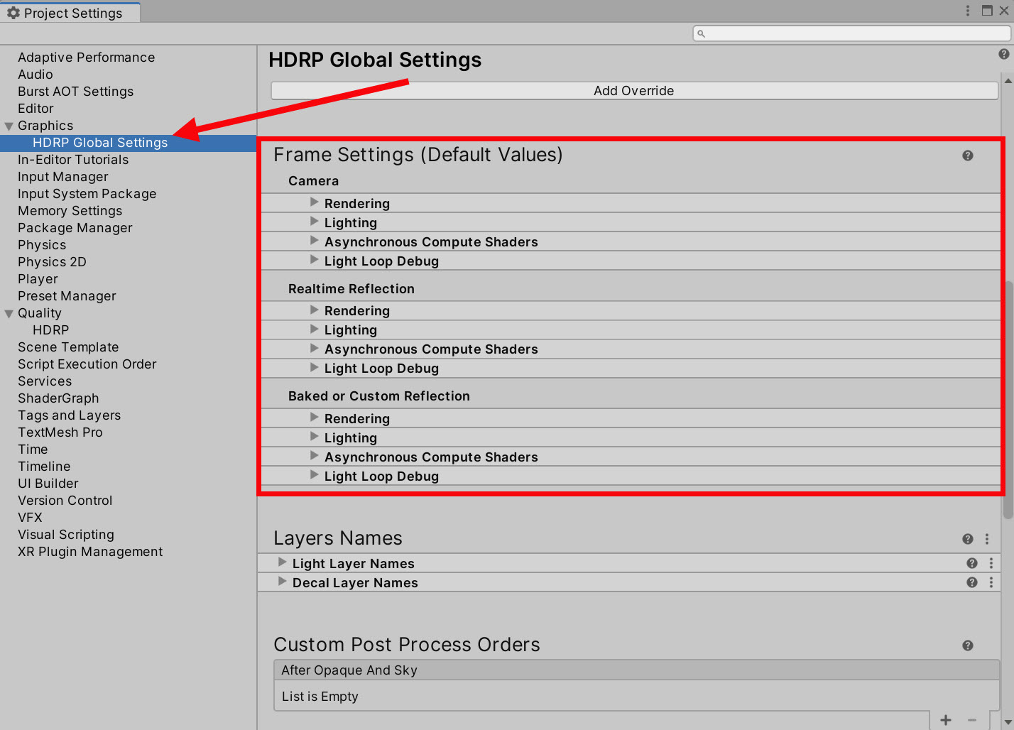1014x730 pixels.
Task: Click the Add Override button
Action: [x=634, y=90]
